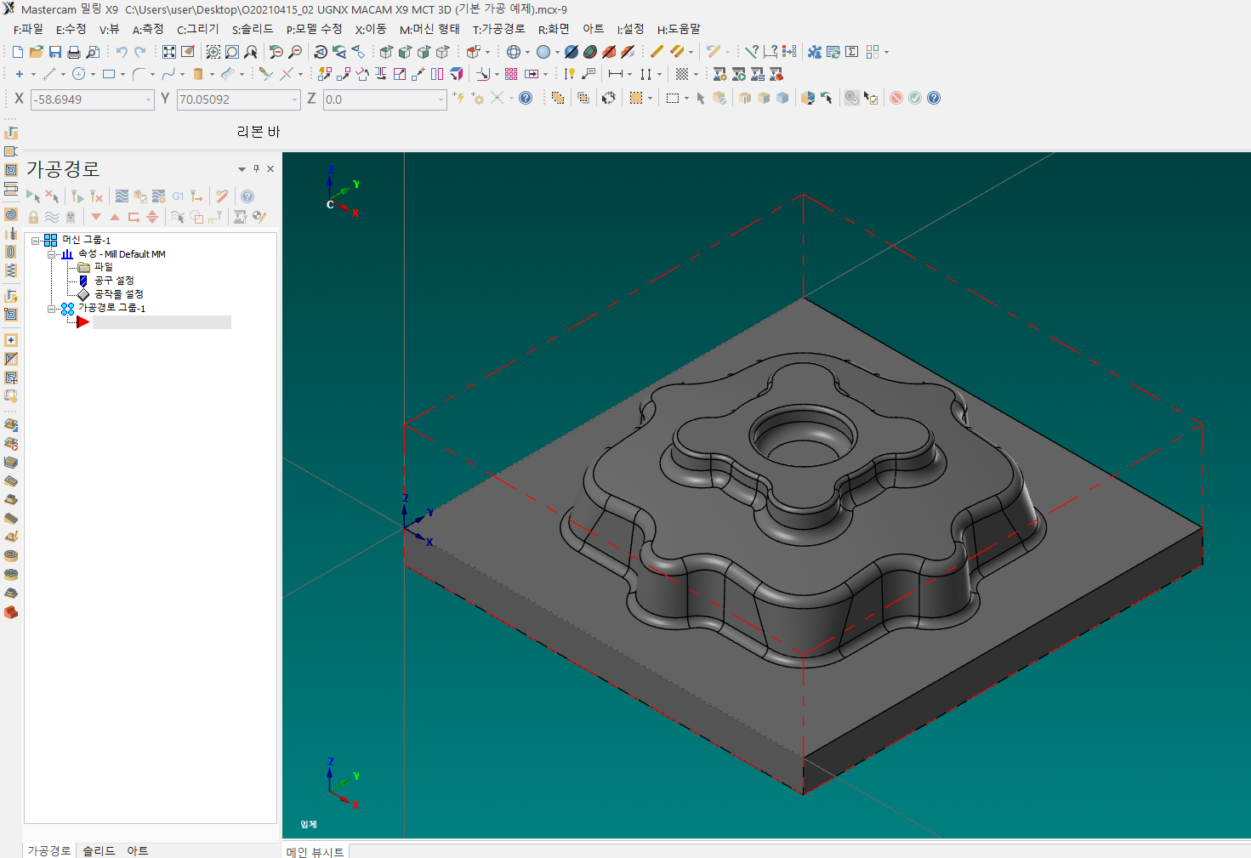The width and height of the screenshot is (1251, 858).
Task: Click the G1 post toolpath icon
Action: pyautogui.click(x=178, y=196)
